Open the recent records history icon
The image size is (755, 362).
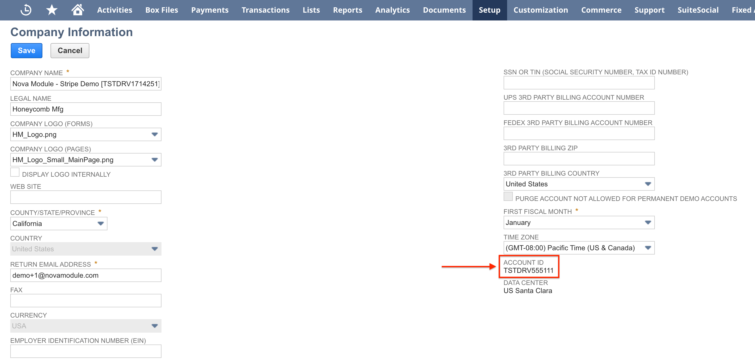tap(26, 10)
